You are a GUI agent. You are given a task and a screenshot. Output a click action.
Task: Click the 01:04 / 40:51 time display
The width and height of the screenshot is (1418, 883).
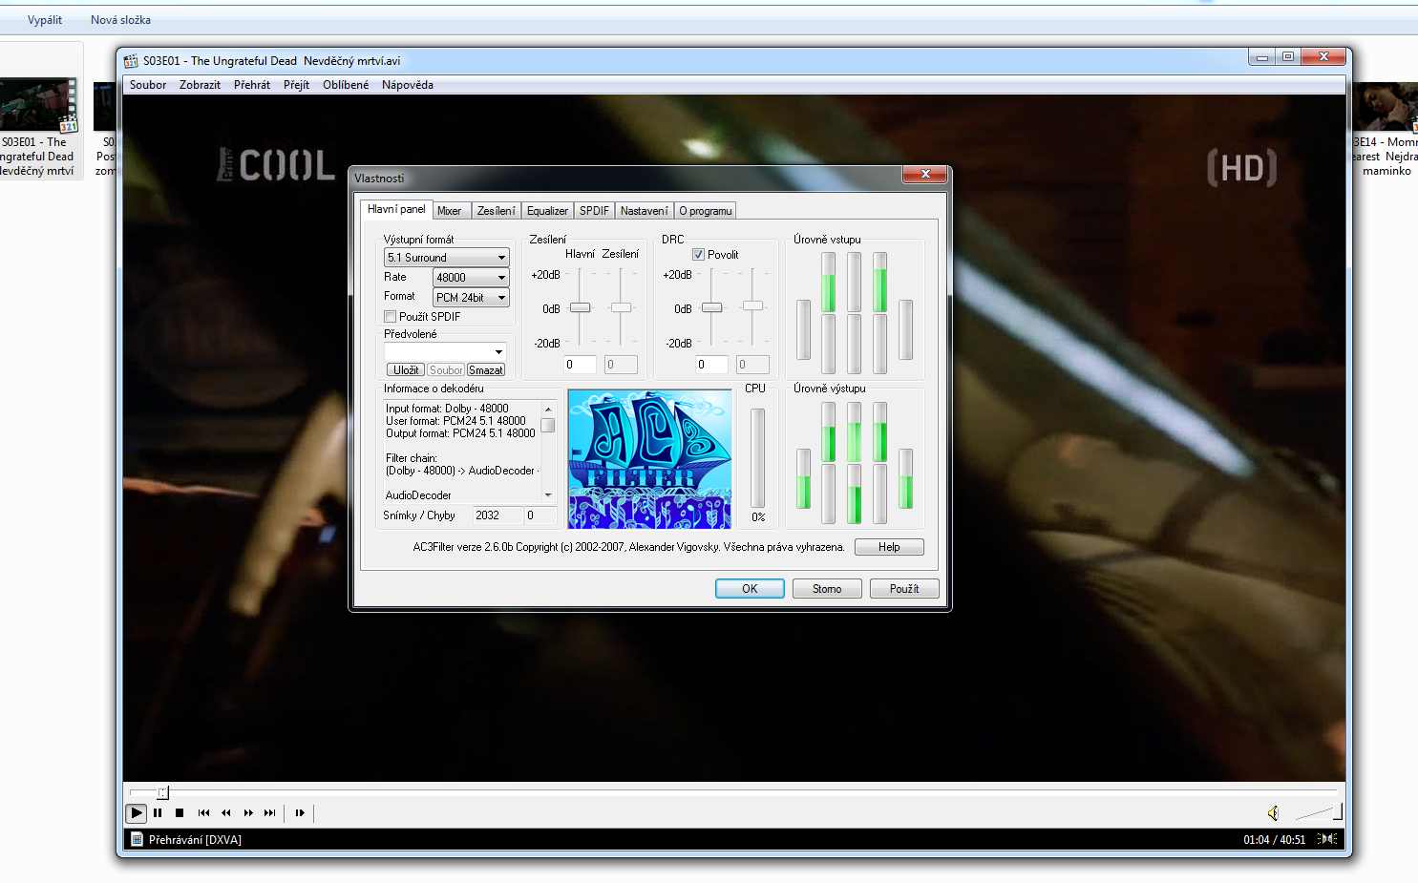click(1274, 840)
